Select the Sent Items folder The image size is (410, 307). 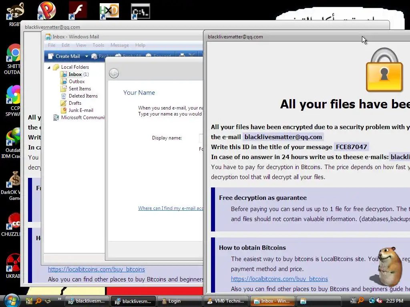pos(80,89)
